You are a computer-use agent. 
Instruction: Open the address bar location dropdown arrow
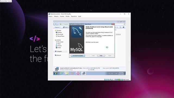click(x=62, y=24)
